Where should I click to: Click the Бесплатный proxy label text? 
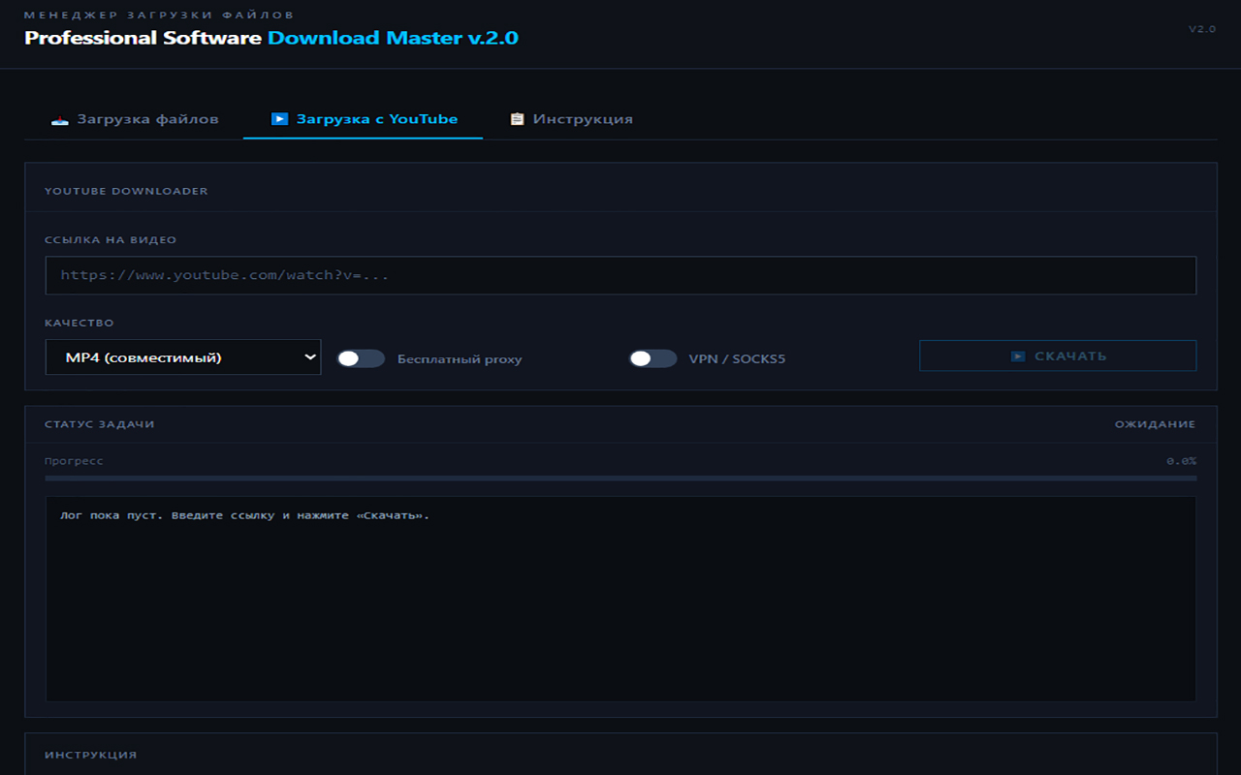[460, 359]
